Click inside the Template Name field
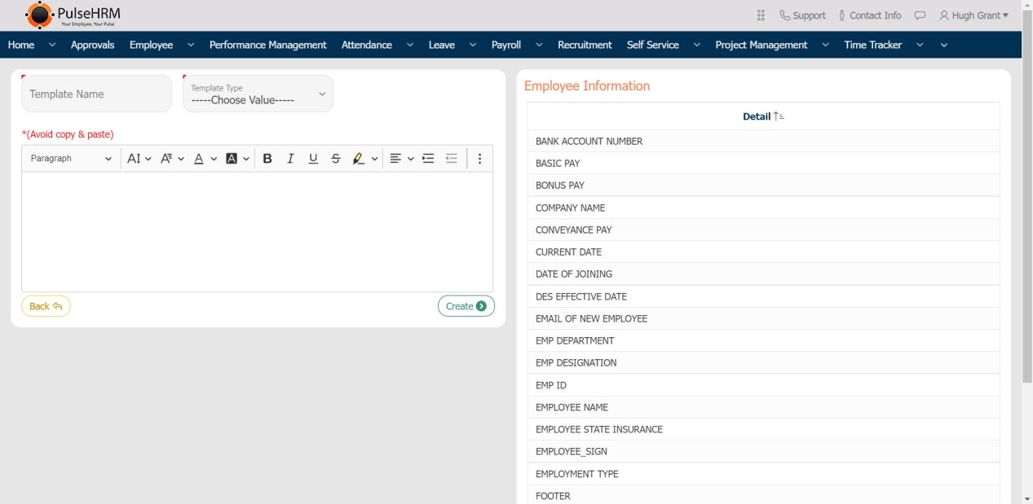This screenshot has width=1033, height=504. pyautogui.click(x=96, y=94)
